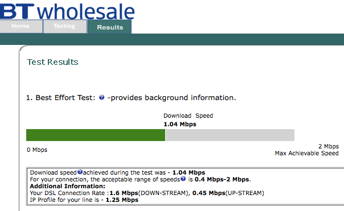Click the '0.4 Mbps-2 Mbps' acceptable range value

(x=222, y=180)
